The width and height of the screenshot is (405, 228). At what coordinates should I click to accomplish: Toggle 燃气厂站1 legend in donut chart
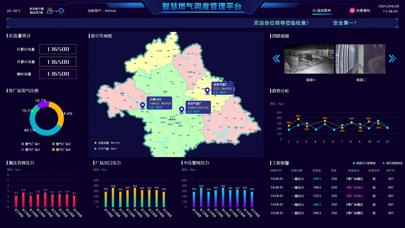tap(30, 144)
